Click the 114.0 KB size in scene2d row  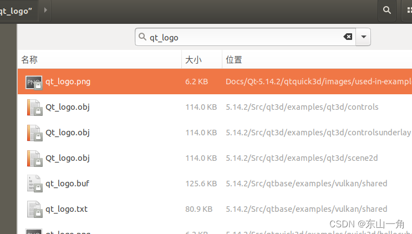point(201,158)
